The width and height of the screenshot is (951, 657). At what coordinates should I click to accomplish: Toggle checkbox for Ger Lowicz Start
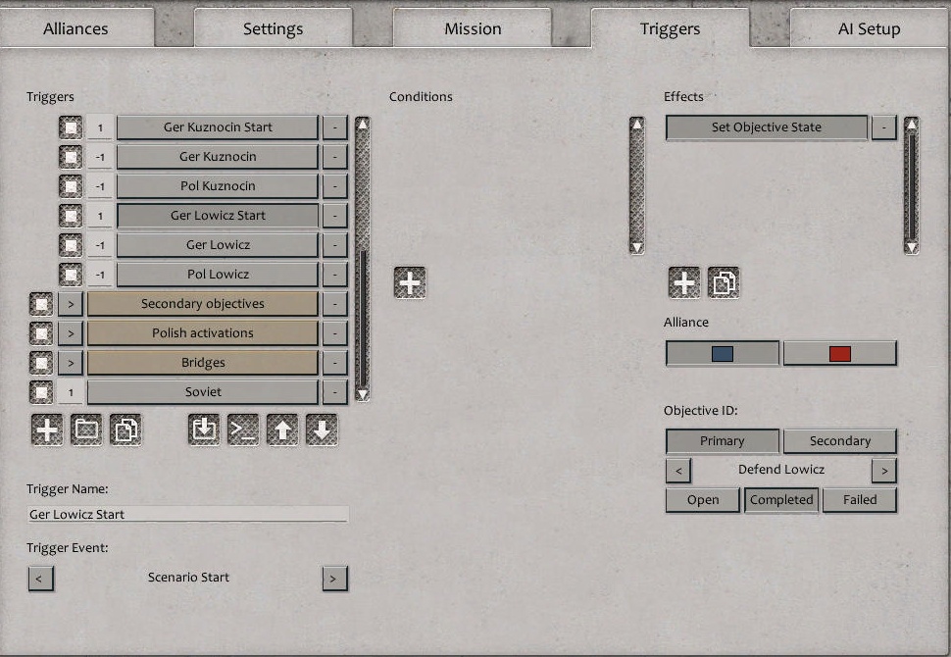[71, 216]
